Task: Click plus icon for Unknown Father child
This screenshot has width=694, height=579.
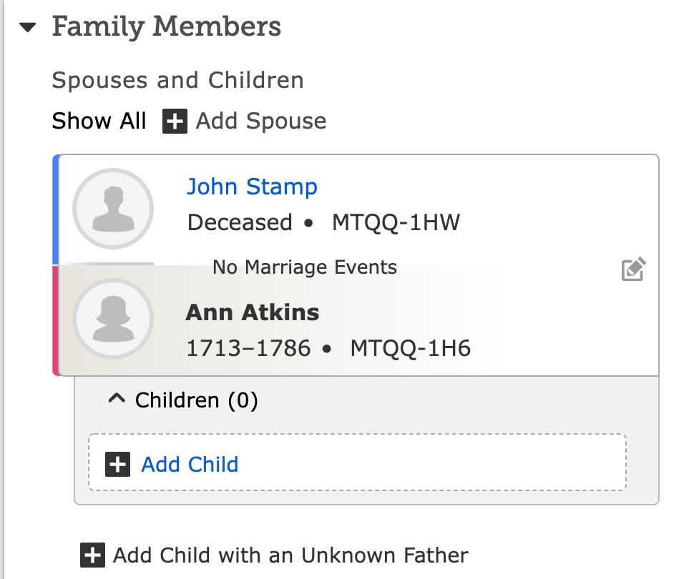Action: coord(92,555)
